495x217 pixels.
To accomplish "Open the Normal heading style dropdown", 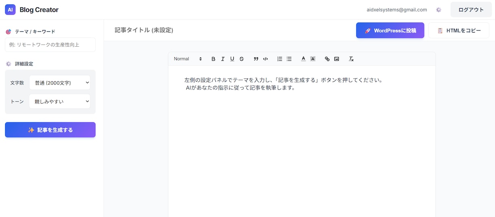I will tap(188, 59).
